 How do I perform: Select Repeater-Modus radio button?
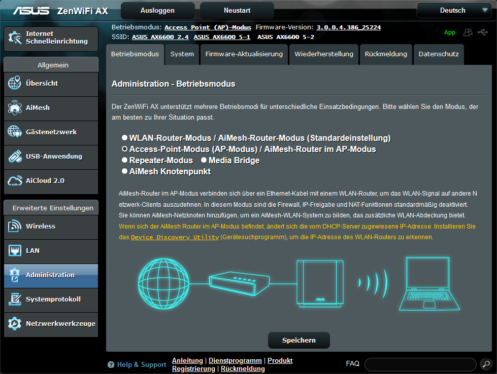(x=124, y=160)
